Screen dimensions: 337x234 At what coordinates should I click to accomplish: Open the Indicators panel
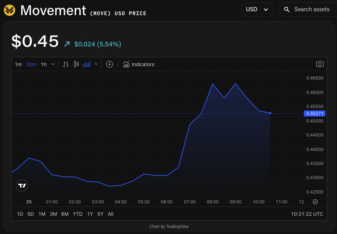[139, 64]
